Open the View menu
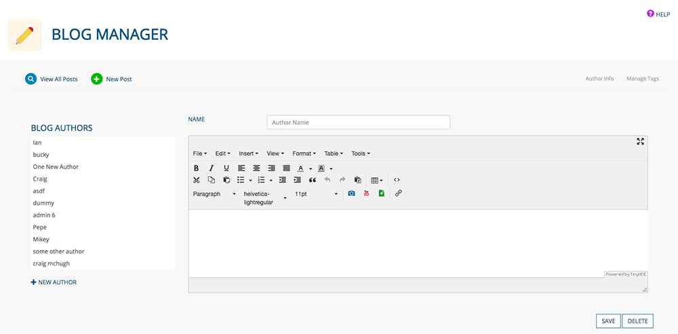Screen dimensions: 678x334 (275, 153)
